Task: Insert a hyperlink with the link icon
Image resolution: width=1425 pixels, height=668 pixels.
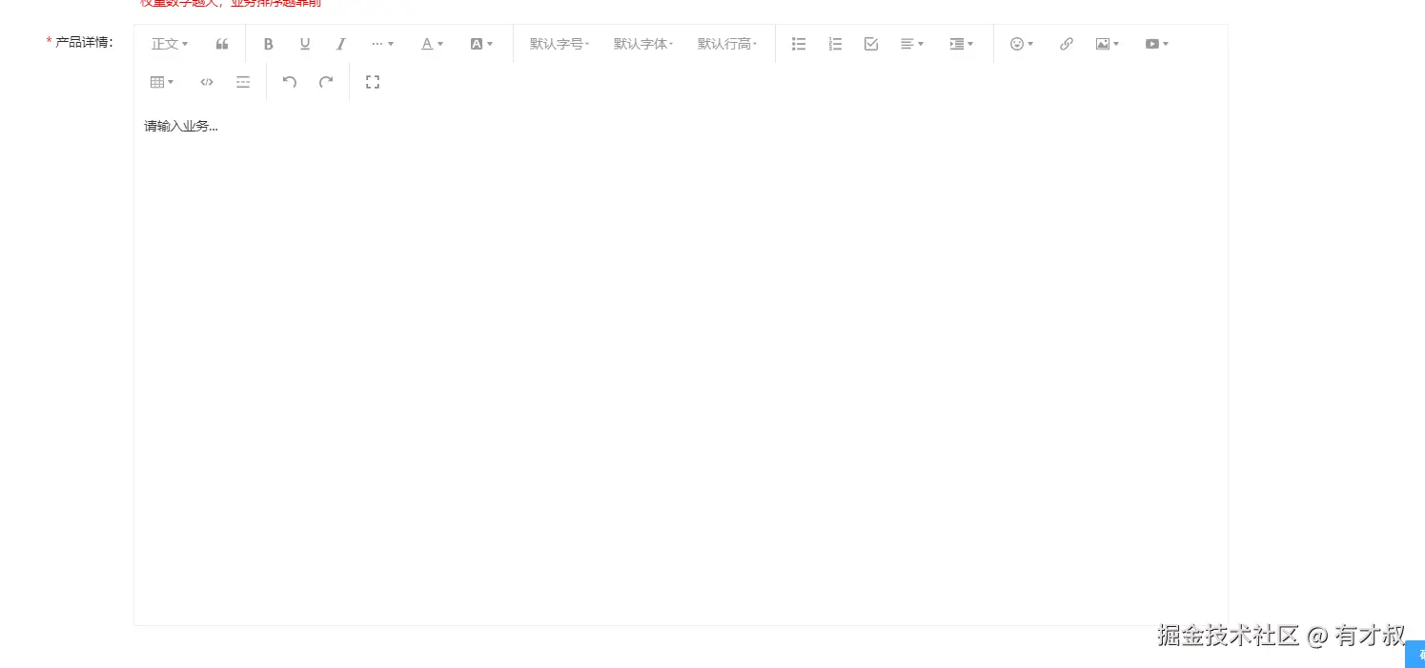Action: (1067, 44)
